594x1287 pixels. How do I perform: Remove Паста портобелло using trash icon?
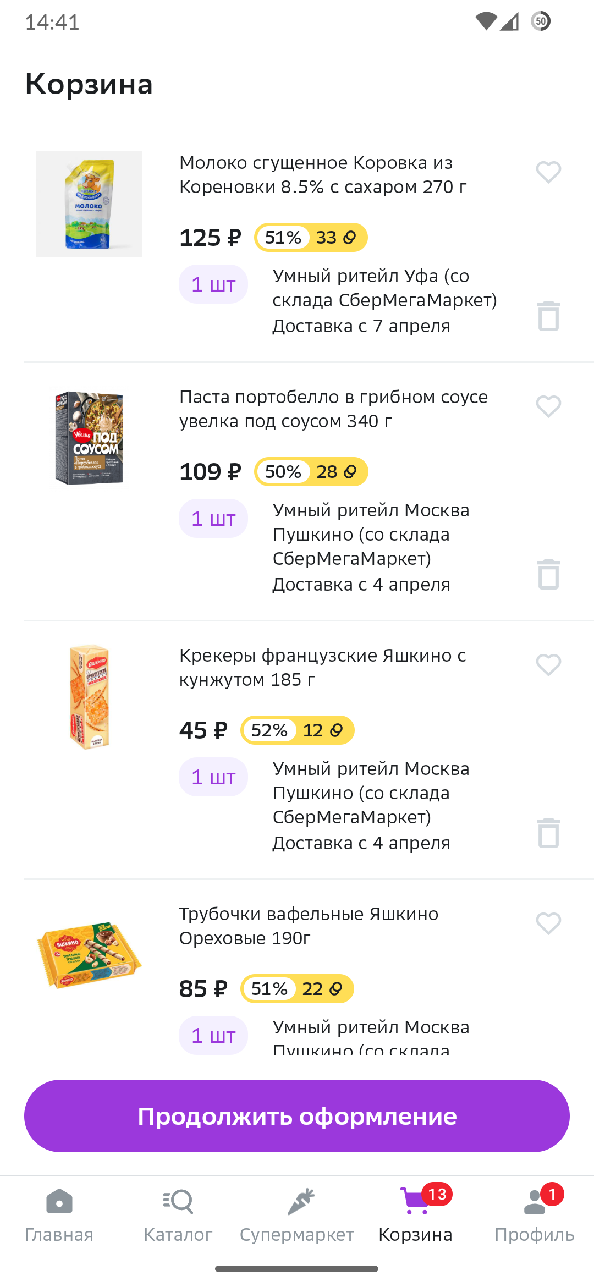pos(548,575)
